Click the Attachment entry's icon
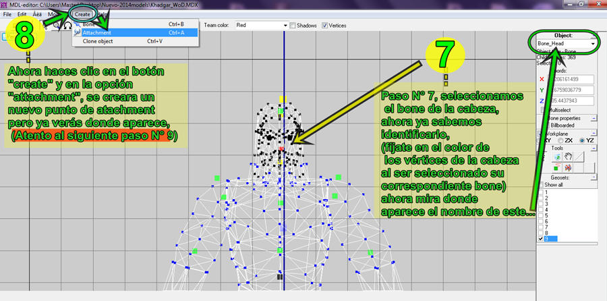 click(x=77, y=32)
